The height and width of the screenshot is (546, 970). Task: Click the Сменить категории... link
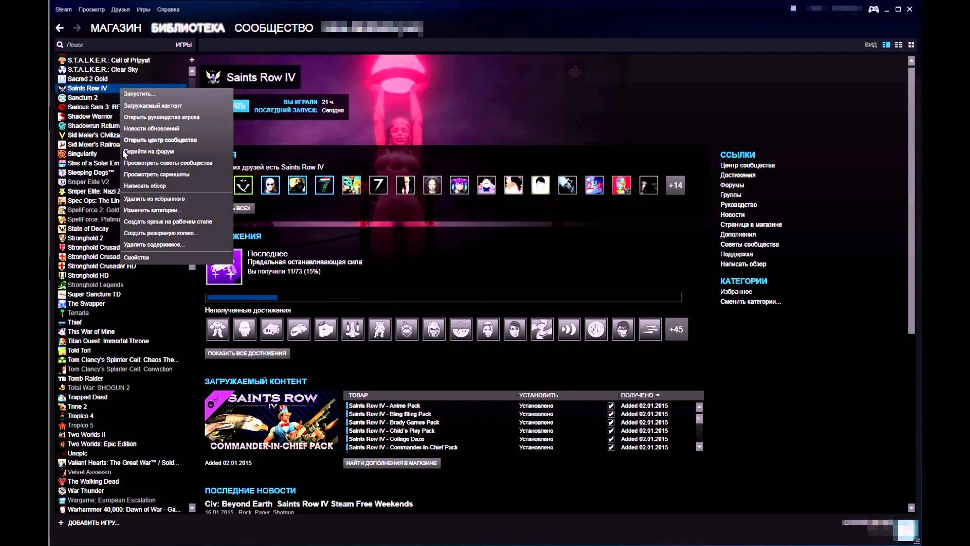pyautogui.click(x=750, y=301)
